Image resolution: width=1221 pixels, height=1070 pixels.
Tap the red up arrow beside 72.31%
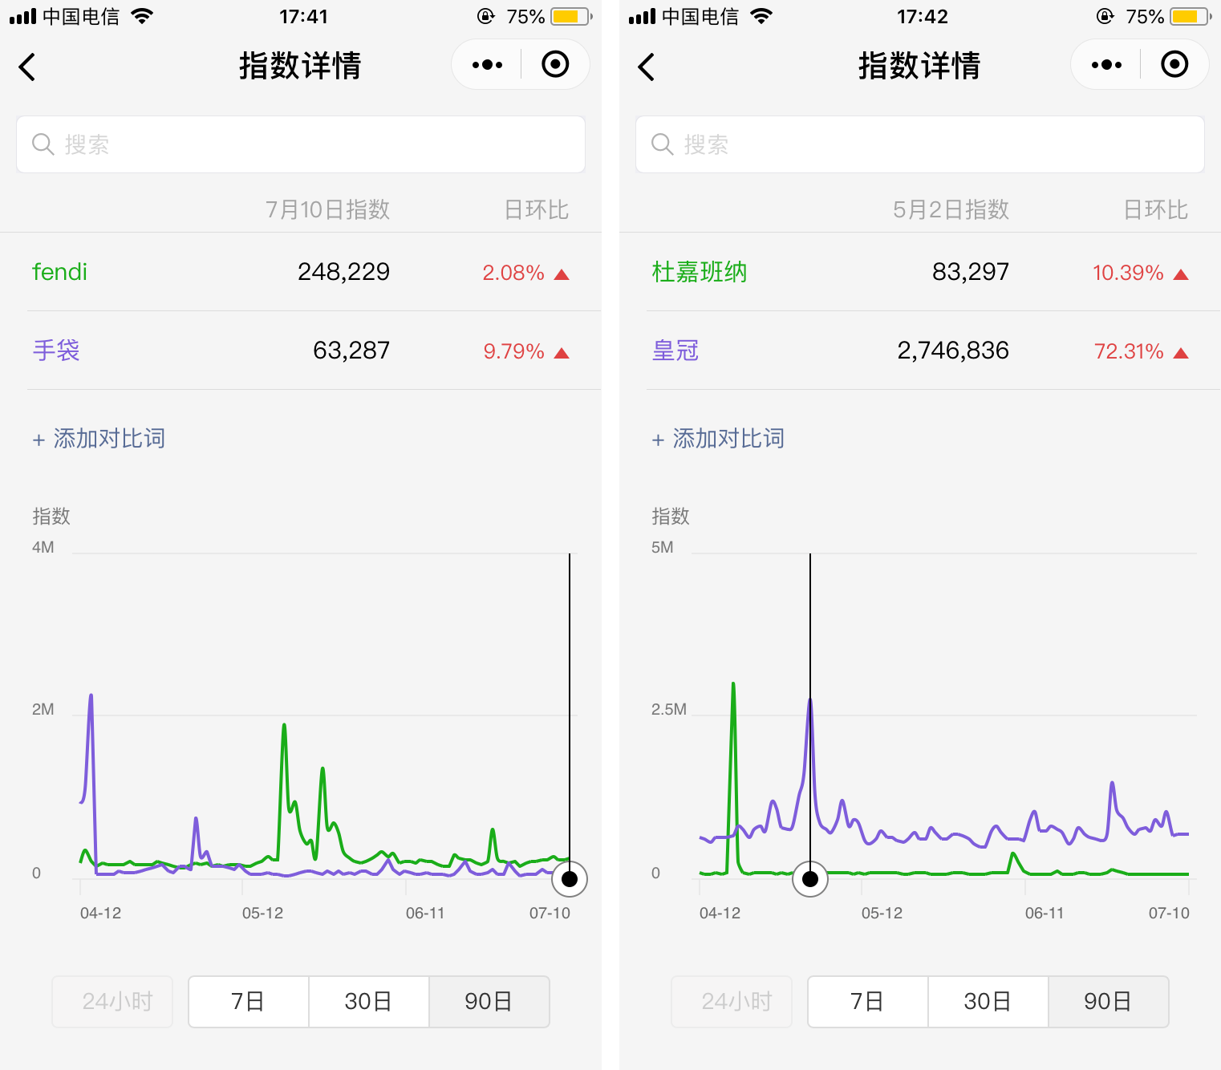click(x=1181, y=353)
